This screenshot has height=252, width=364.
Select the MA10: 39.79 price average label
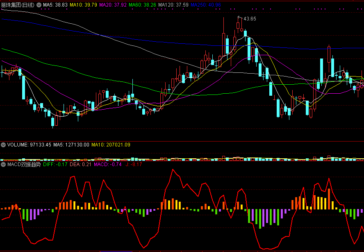pos(83,5)
